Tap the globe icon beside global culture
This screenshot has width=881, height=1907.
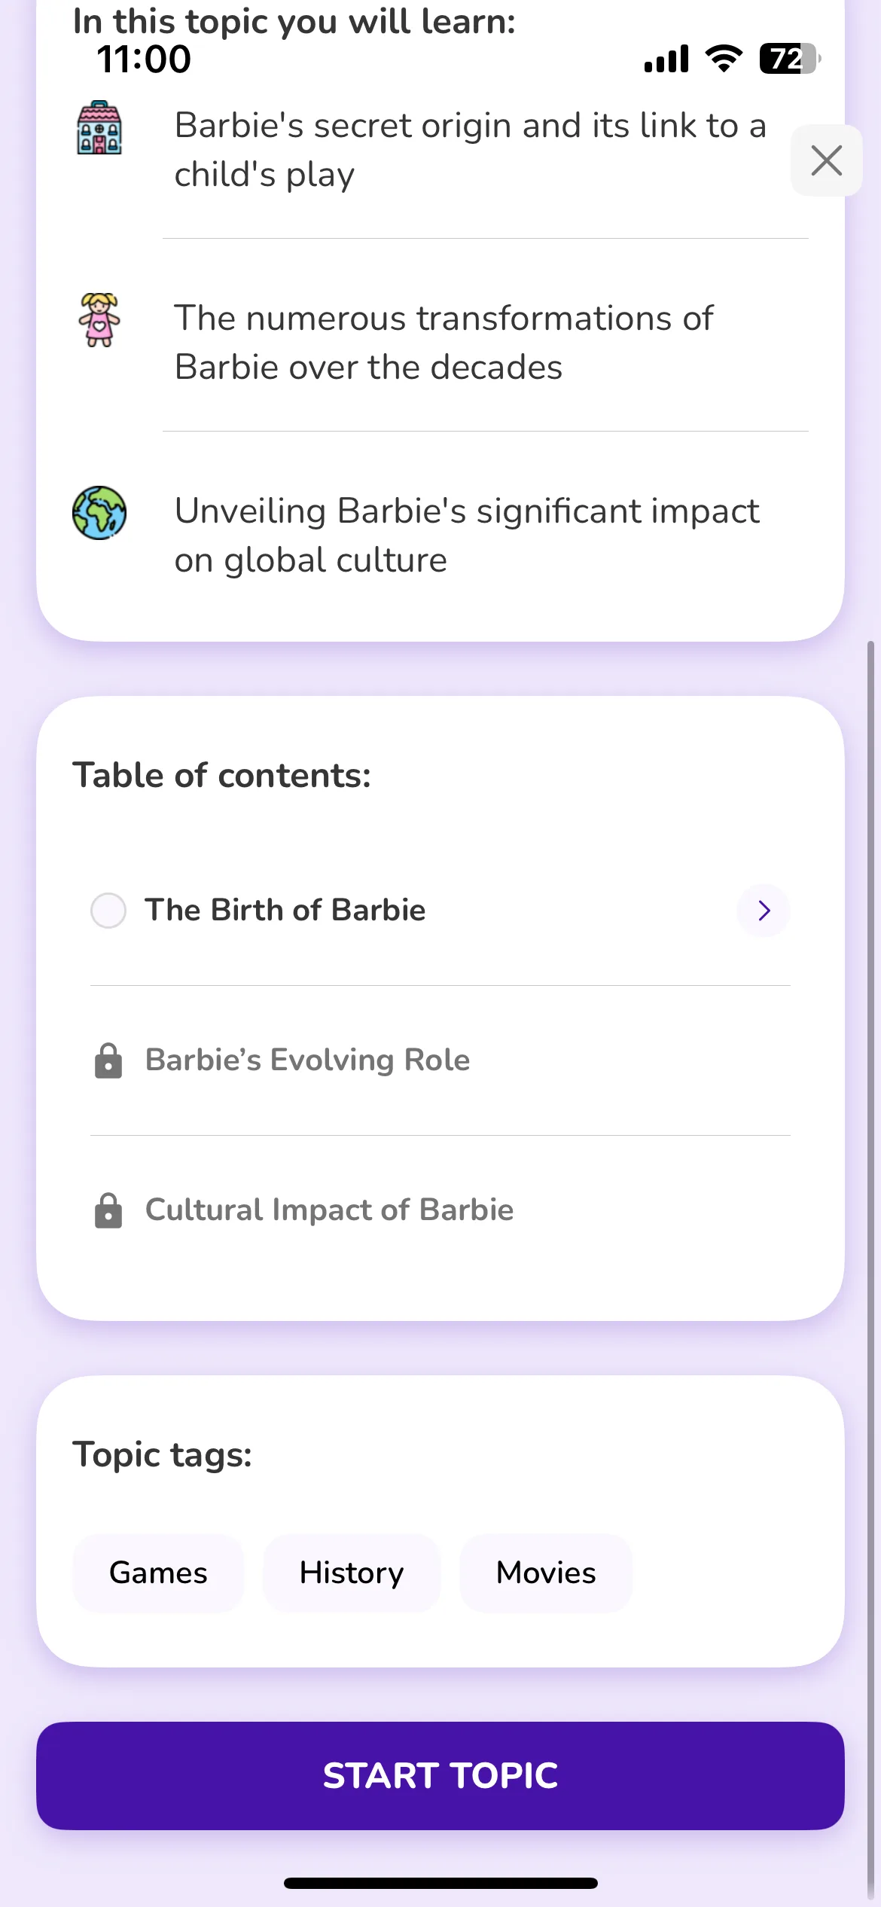pyautogui.click(x=99, y=513)
